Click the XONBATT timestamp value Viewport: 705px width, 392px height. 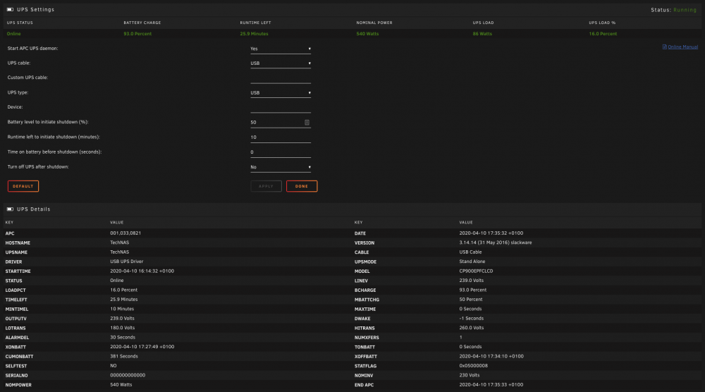142,347
